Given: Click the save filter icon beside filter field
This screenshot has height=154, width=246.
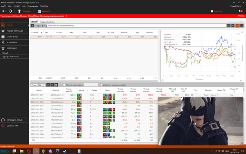Looking at the screenshot, I should (229, 26).
